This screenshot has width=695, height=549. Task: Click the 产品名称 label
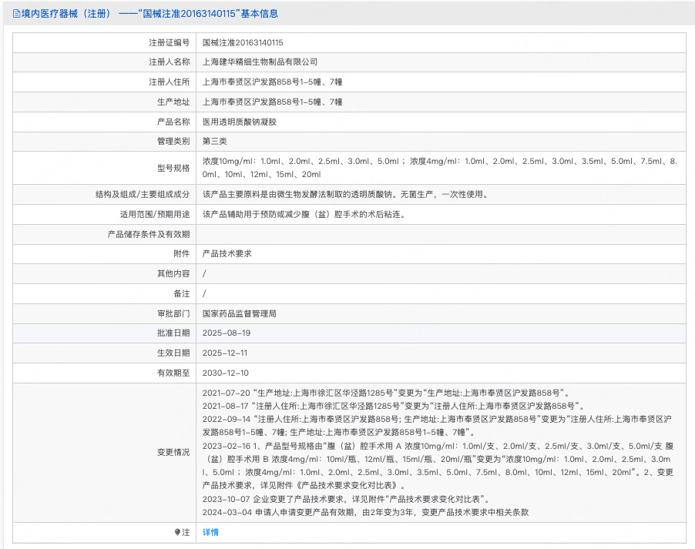(x=173, y=122)
